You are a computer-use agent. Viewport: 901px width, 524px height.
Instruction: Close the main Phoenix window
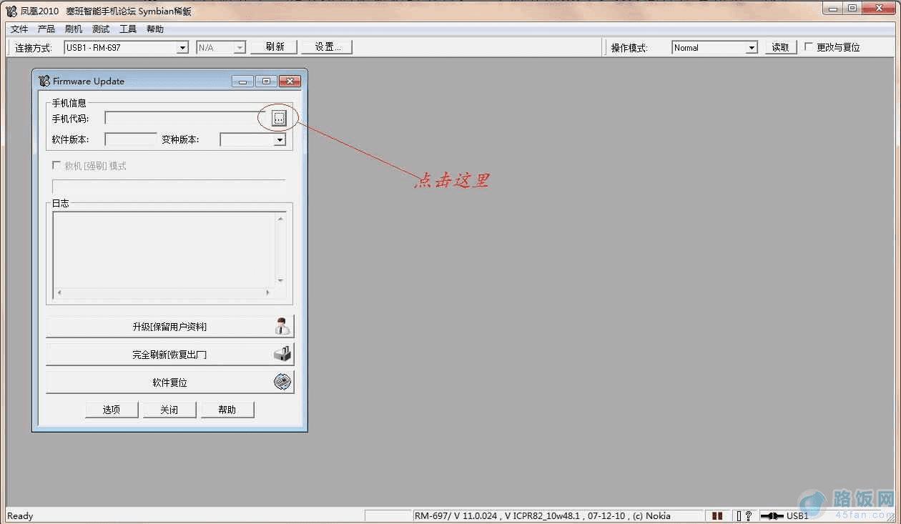point(878,9)
